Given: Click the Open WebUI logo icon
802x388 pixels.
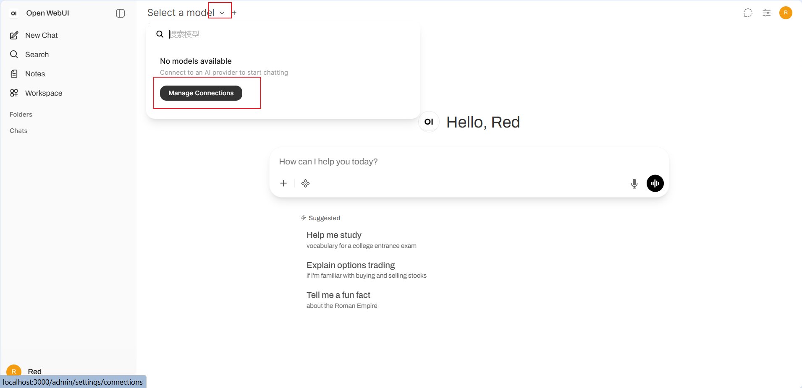Looking at the screenshot, I should click(x=14, y=13).
